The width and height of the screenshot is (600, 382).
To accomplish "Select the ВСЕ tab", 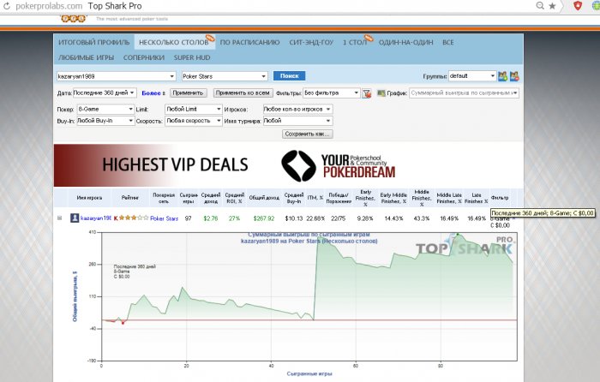I will pos(447,43).
